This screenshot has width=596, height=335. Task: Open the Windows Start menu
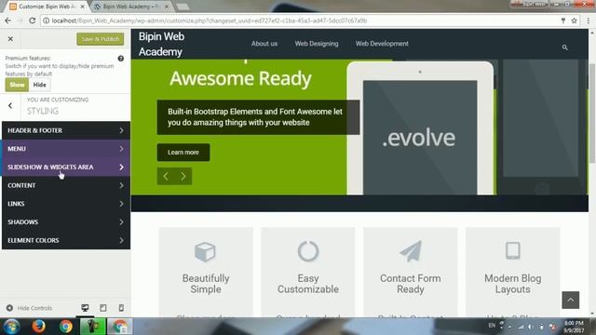tap(11, 327)
